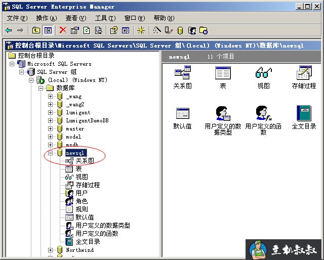Select the newsql database in tree
Image resolution: width=324 pixels, height=260 pixels.
[75, 153]
